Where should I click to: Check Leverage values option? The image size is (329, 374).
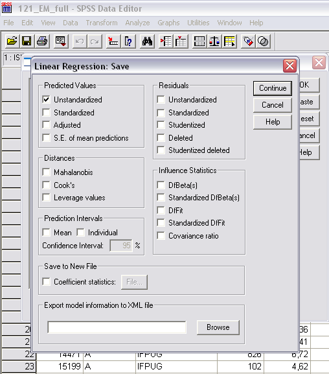pyautogui.click(x=46, y=197)
